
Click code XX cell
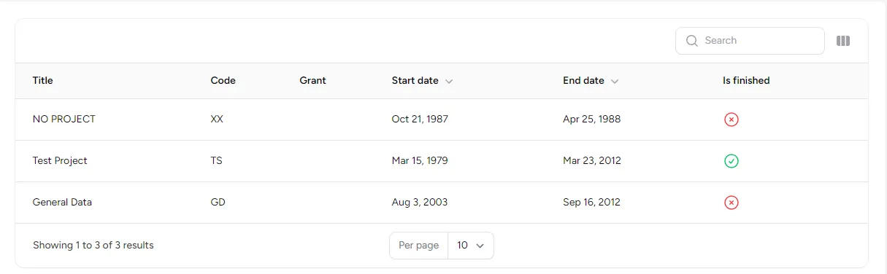tap(217, 119)
